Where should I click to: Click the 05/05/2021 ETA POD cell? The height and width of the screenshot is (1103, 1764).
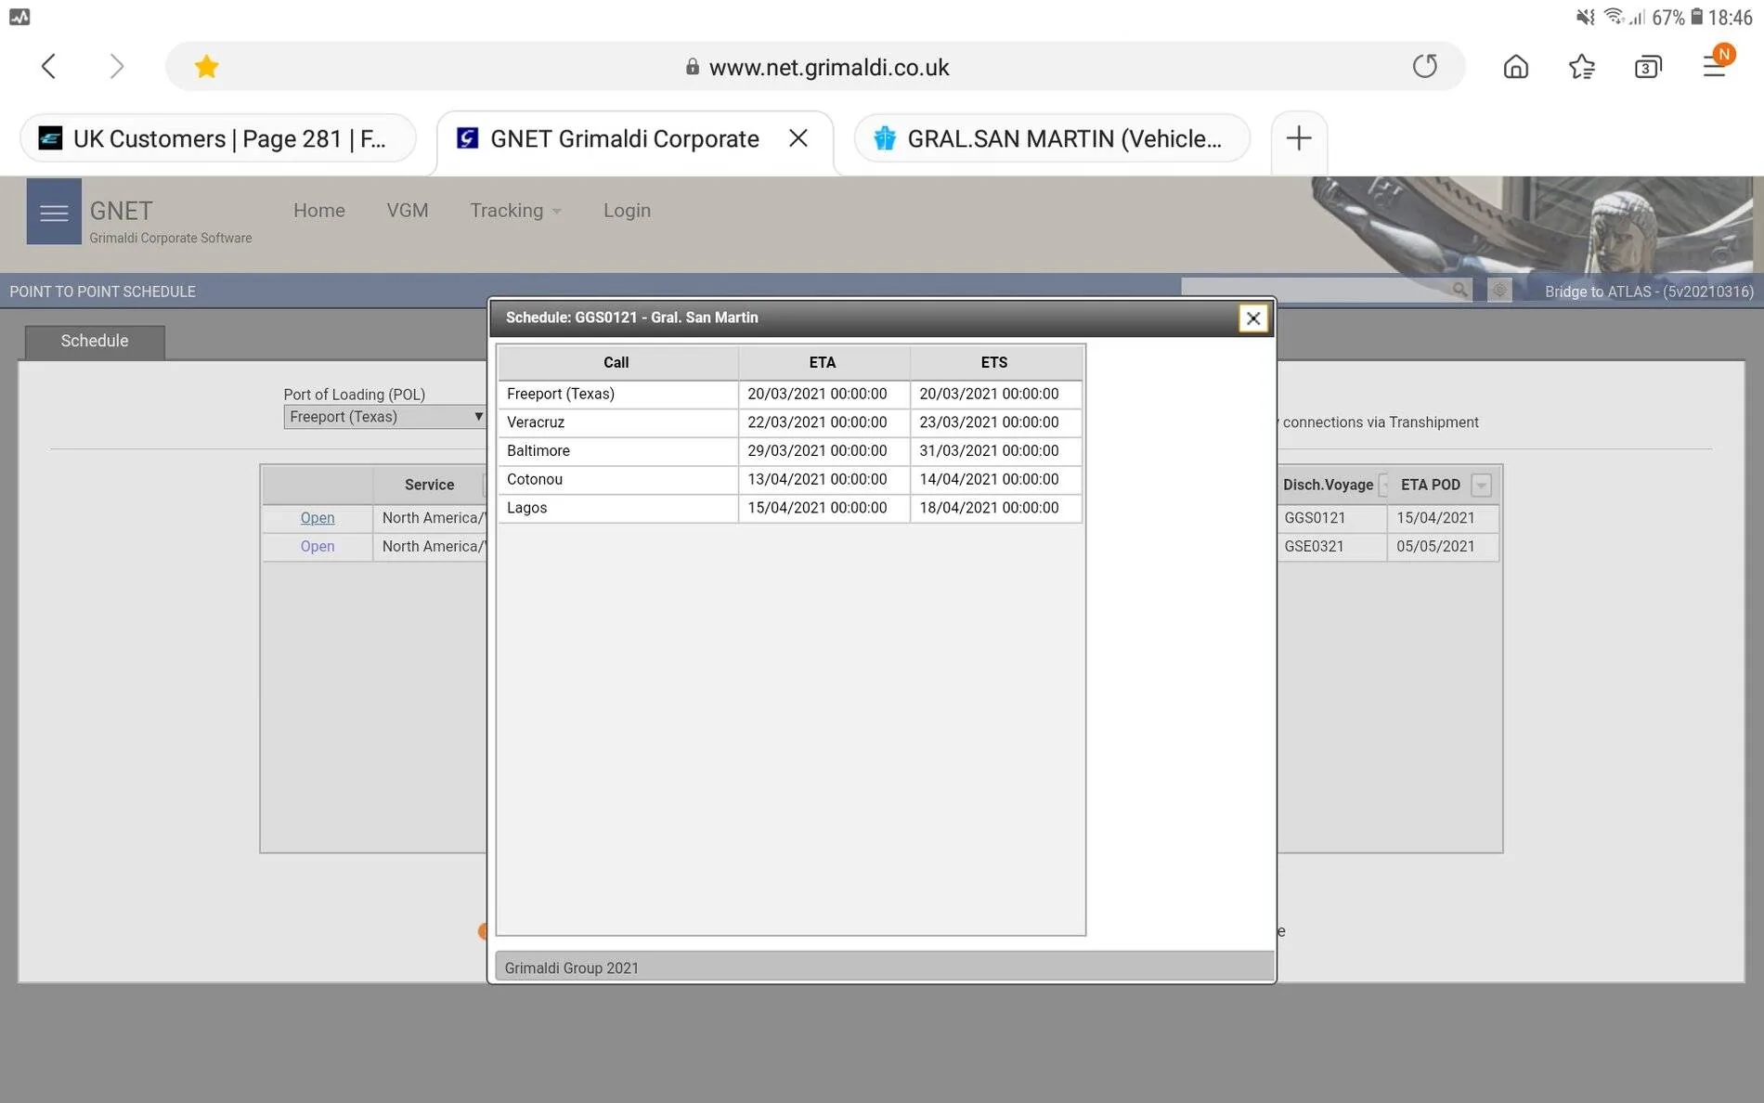[1443, 547]
